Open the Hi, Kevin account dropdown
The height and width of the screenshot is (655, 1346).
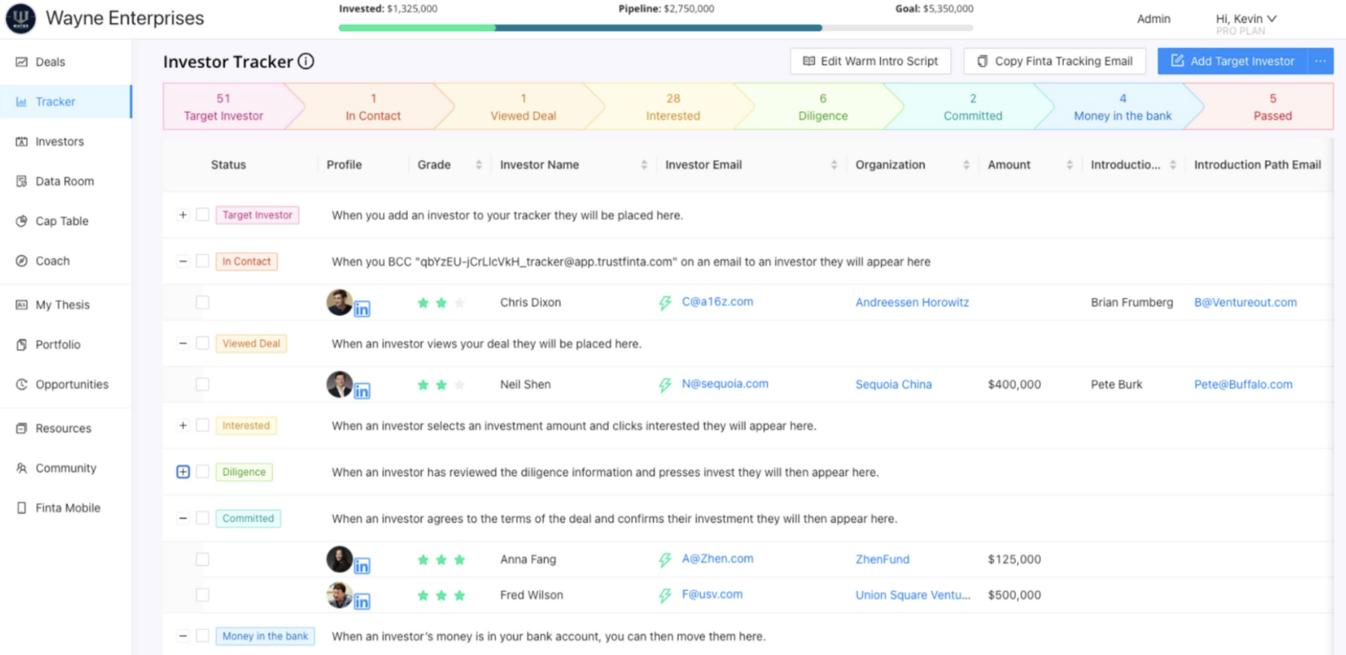click(x=1246, y=19)
